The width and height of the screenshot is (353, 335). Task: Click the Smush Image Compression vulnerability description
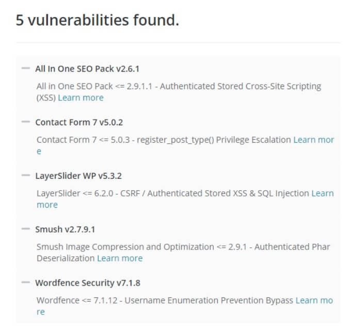pyautogui.click(x=183, y=253)
